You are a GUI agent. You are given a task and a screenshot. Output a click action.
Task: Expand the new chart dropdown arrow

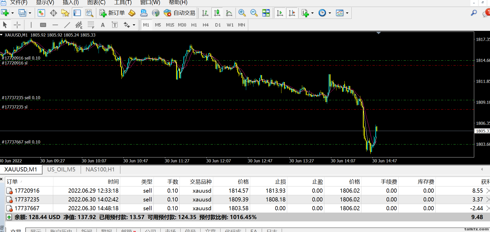[12, 13]
